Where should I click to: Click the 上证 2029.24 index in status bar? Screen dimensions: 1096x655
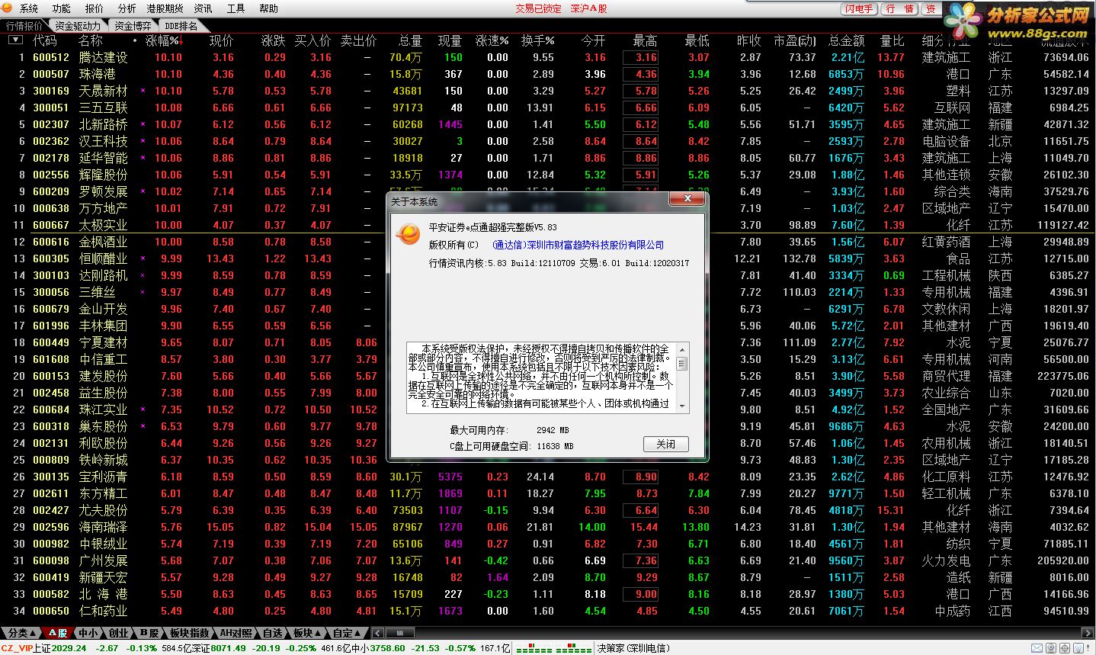59,648
